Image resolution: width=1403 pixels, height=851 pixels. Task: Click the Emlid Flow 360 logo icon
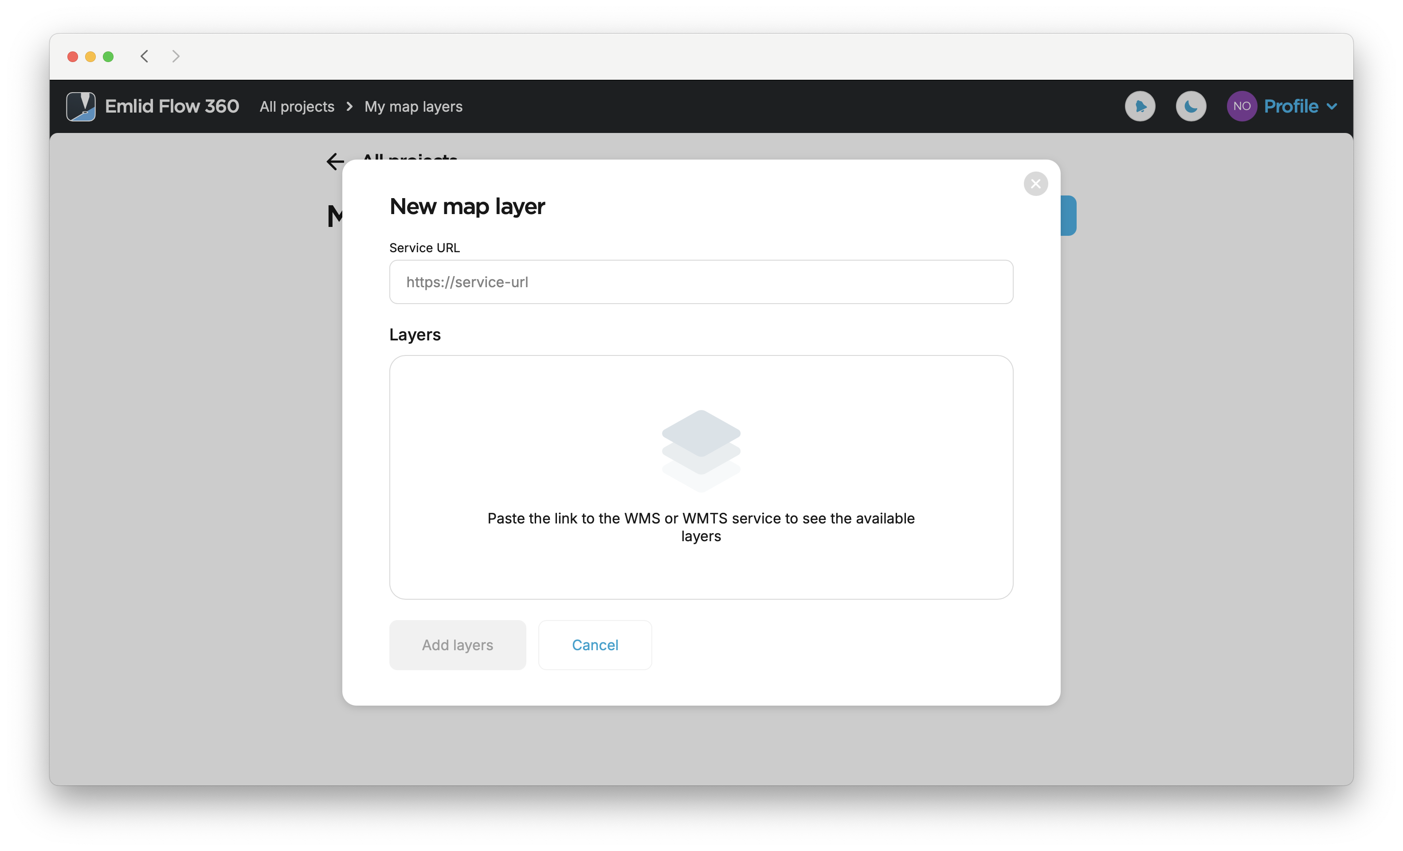click(x=80, y=106)
